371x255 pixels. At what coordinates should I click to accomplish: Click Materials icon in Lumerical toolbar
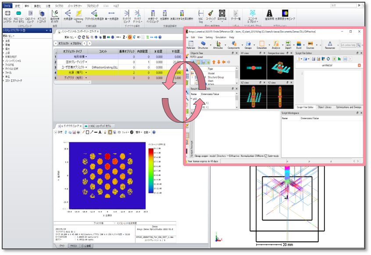tap(191, 45)
